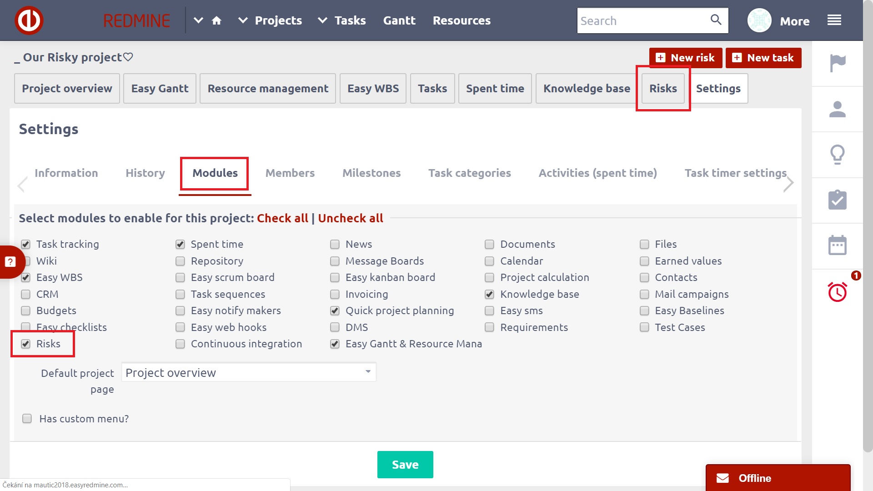
Task: Create a New task
Action: pyautogui.click(x=763, y=58)
